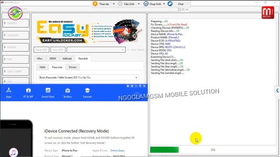The image size is (280, 157).
Task: Open Smart Flash in the blue bar
Action: coord(48,93)
